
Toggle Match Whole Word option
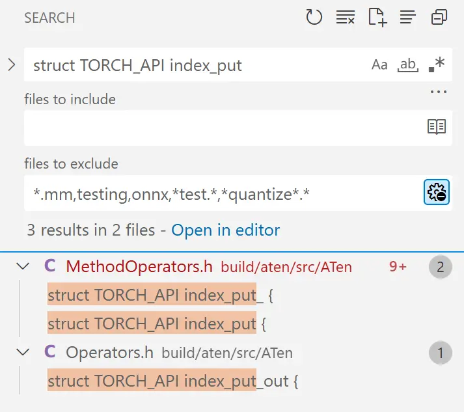click(x=408, y=64)
